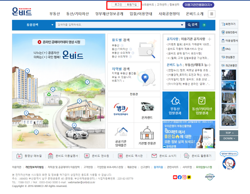Open 동산/기타자산 입찰결과 green tile
The image size is (250, 194).
pyautogui.click(x=202, y=105)
